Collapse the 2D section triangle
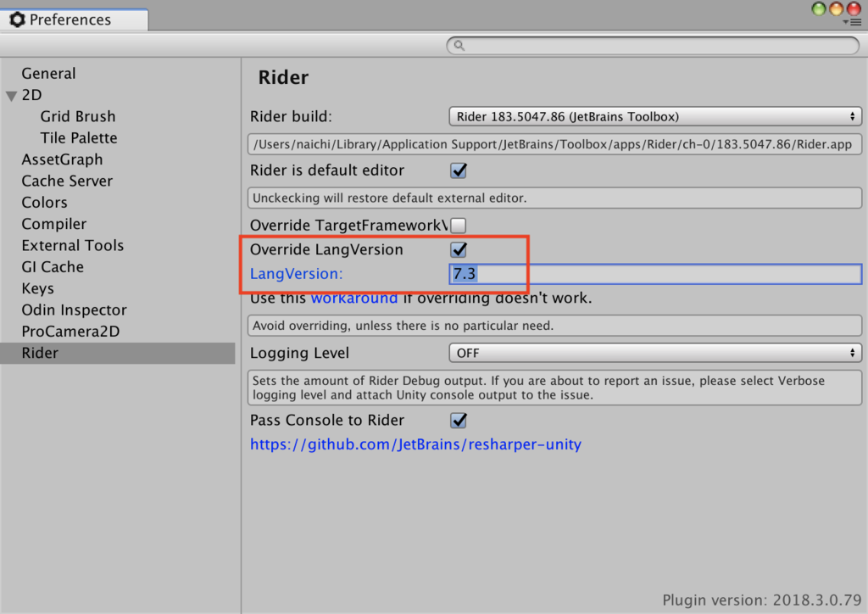The height and width of the screenshot is (614, 868). point(11,96)
